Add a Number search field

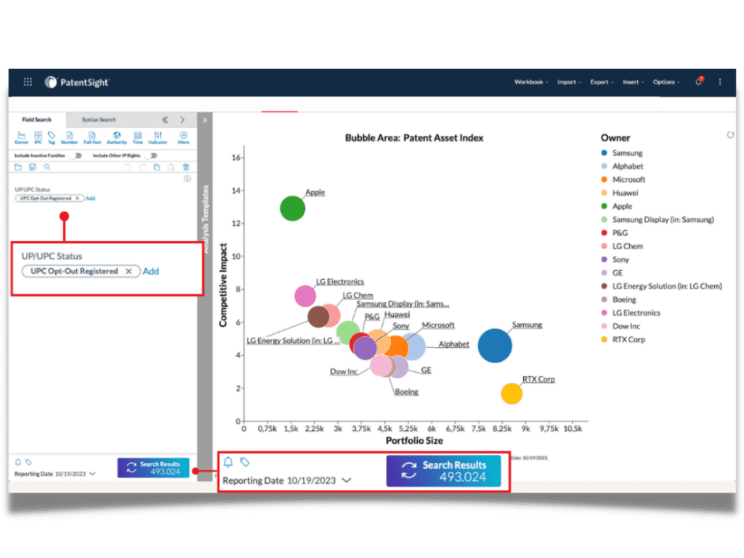pos(69,137)
